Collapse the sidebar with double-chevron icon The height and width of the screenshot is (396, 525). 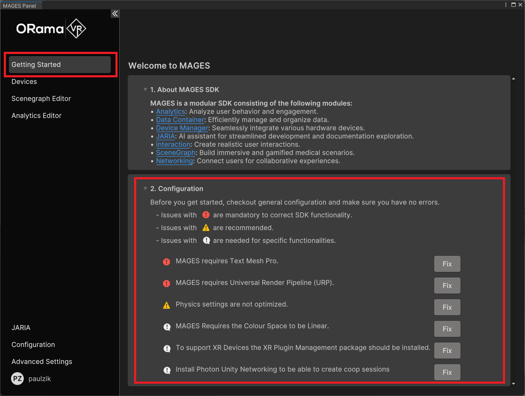tap(115, 14)
